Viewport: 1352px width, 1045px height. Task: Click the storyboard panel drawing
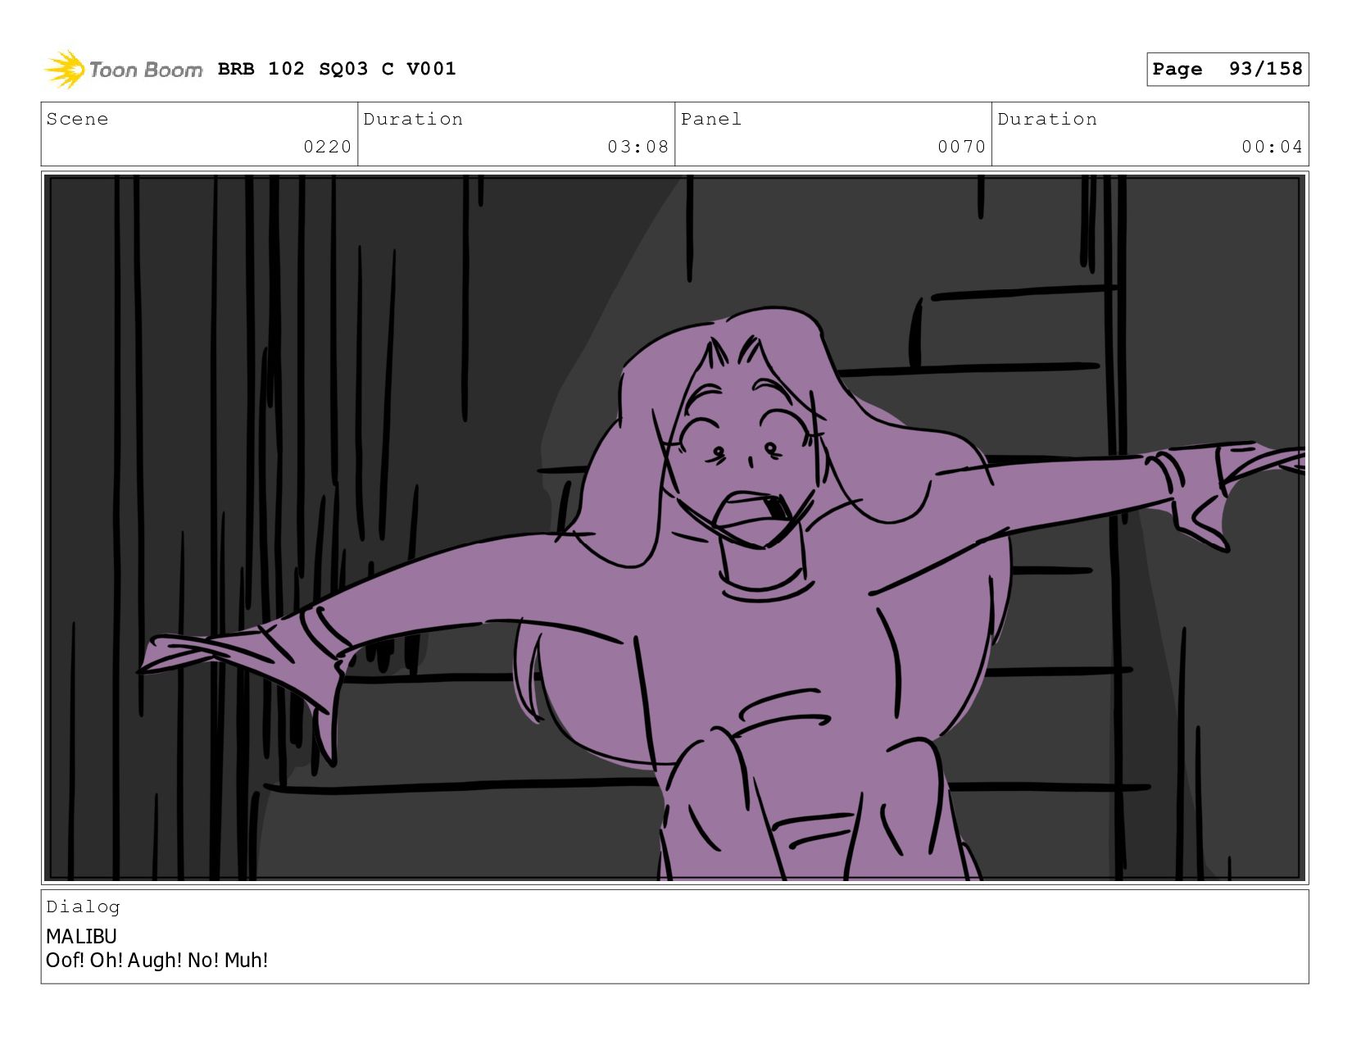tap(674, 528)
